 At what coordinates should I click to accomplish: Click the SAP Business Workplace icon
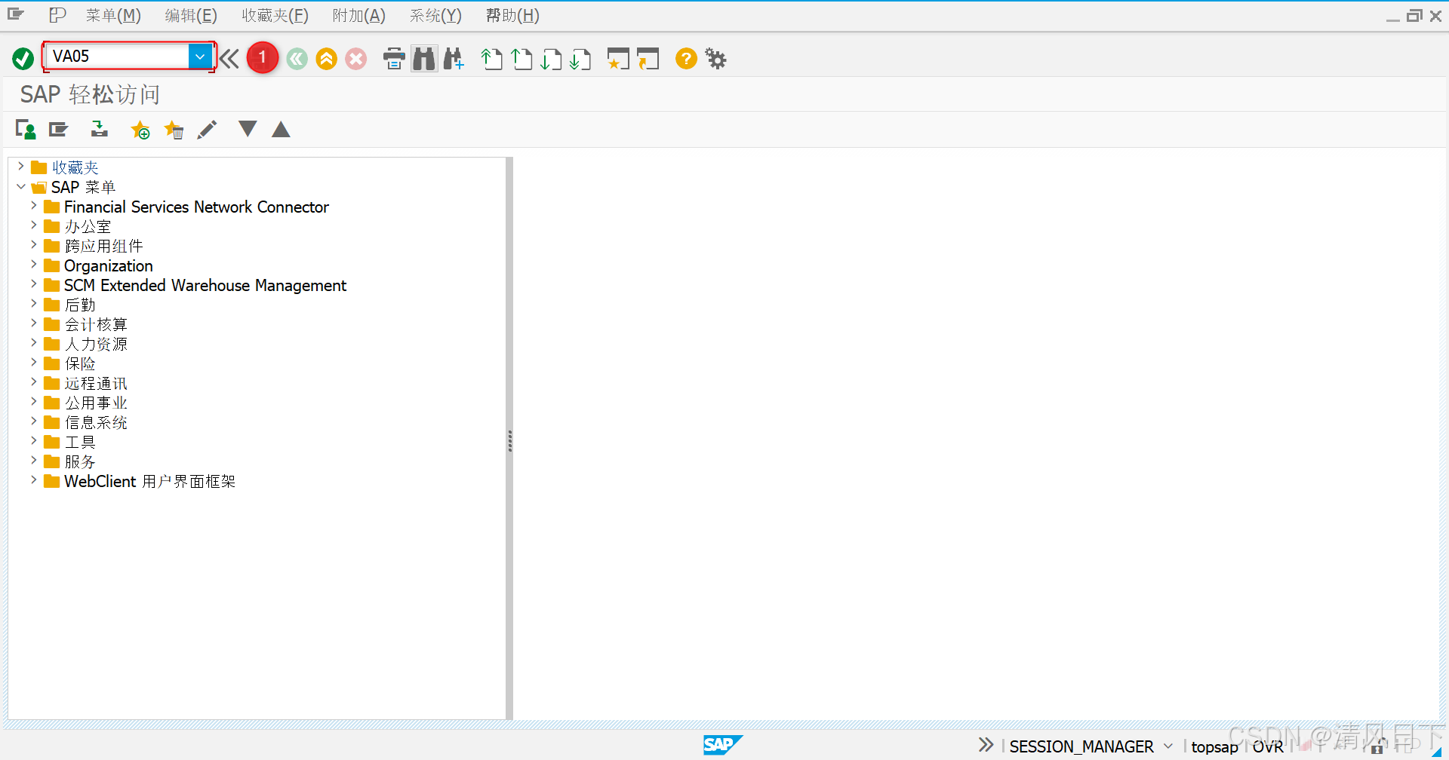coord(99,130)
